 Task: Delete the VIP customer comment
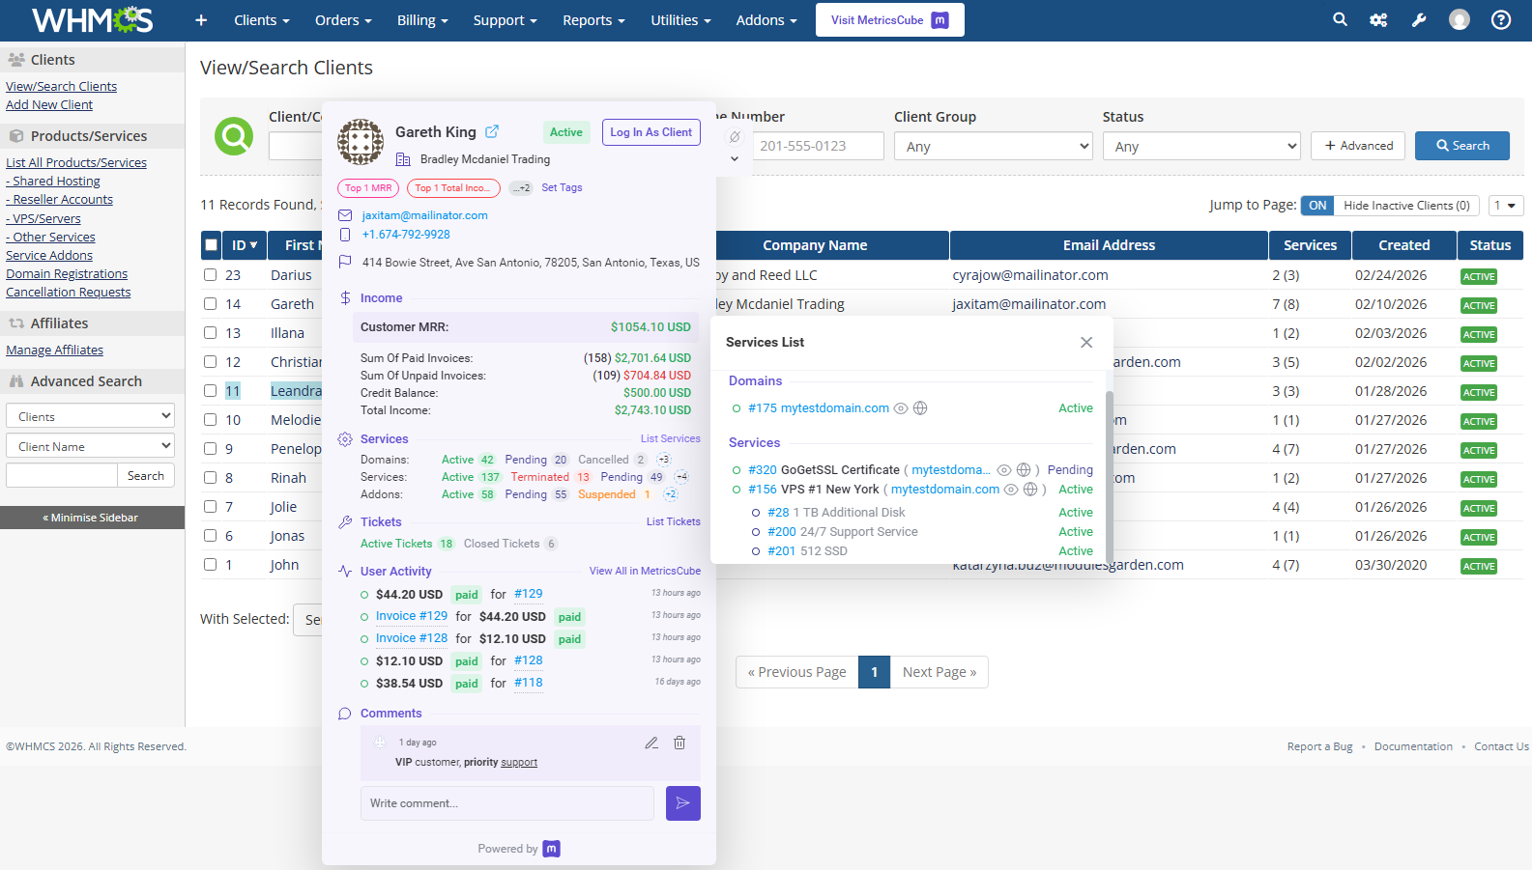[x=679, y=743]
